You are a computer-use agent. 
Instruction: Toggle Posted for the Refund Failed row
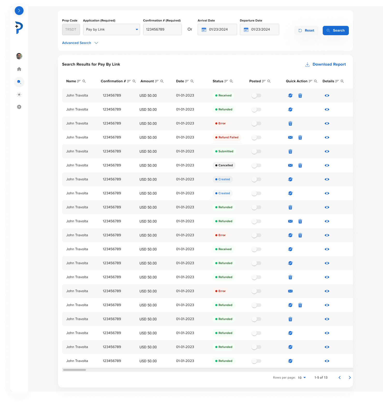point(256,137)
